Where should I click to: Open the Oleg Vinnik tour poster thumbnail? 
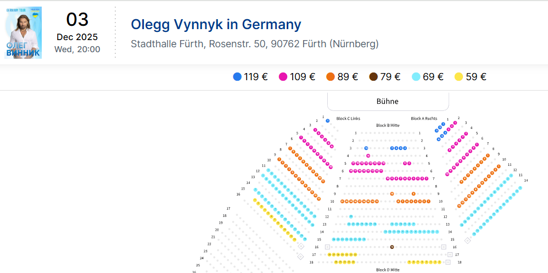[23, 33]
